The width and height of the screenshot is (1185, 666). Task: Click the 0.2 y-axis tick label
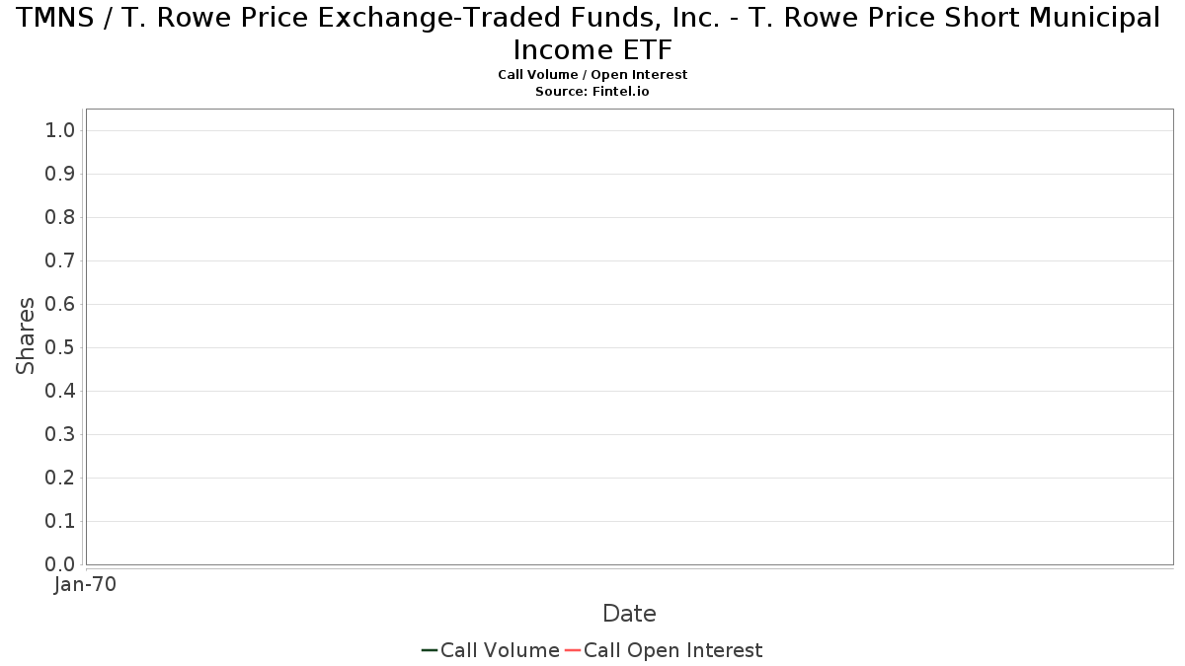point(60,478)
